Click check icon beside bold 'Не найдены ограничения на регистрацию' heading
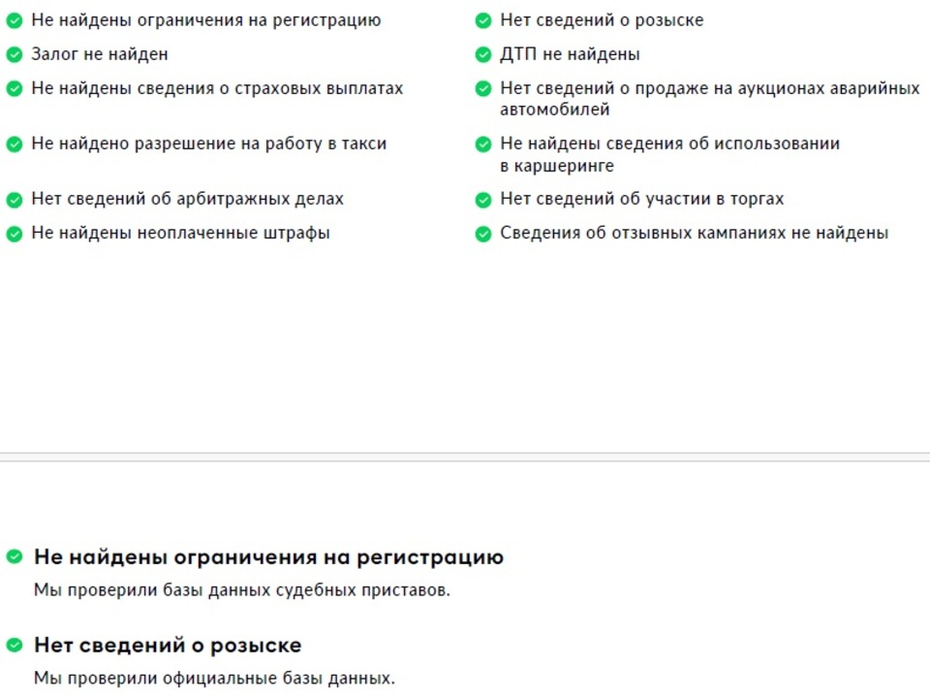 pyautogui.click(x=15, y=556)
